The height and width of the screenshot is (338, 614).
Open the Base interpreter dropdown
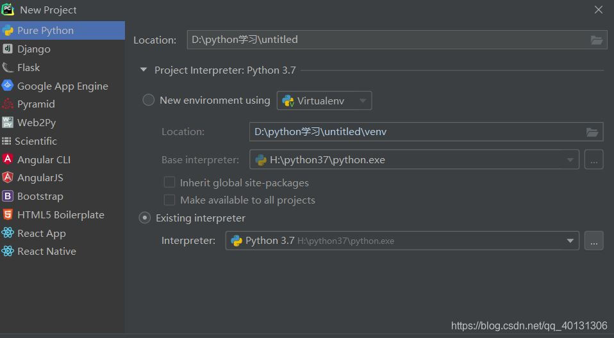[414, 159]
